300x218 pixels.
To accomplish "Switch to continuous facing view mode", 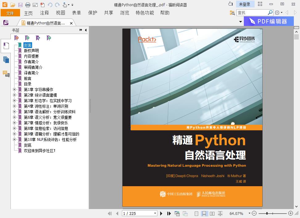I will coord(220,213).
